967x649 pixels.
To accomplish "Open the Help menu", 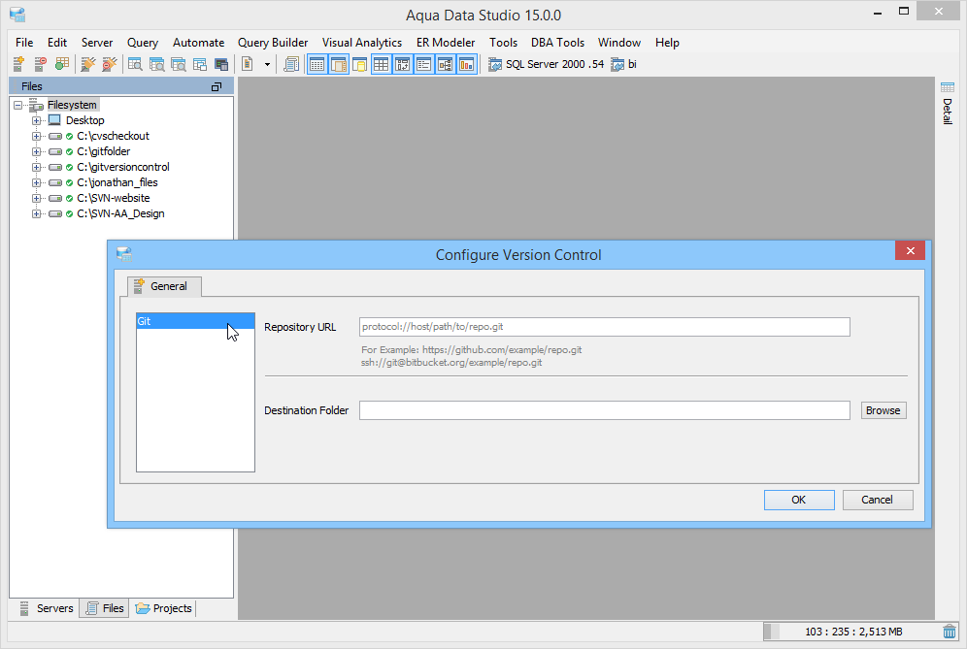I will pos(667,43).
